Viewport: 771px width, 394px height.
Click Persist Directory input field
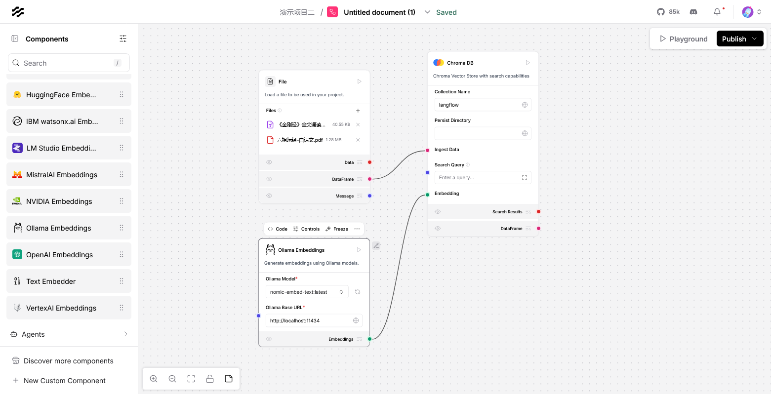(483, 133)
